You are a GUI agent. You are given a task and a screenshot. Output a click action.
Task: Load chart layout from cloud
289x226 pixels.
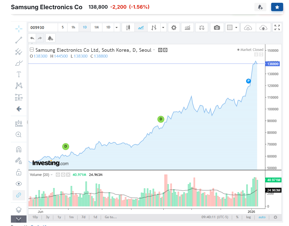[248, 28]
